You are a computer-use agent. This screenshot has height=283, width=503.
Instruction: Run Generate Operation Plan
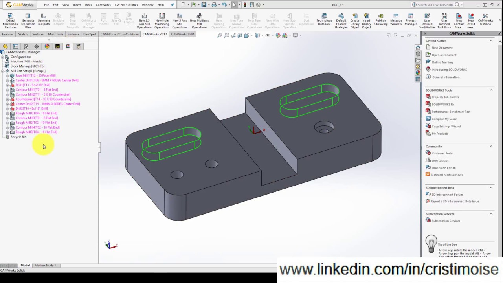click(28, 21)
